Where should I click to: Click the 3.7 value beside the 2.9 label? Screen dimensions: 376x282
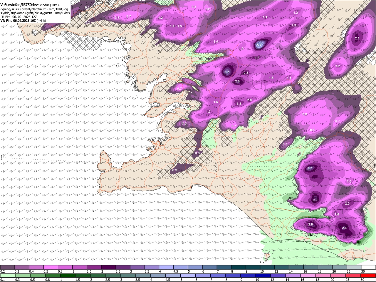point(227,72)
